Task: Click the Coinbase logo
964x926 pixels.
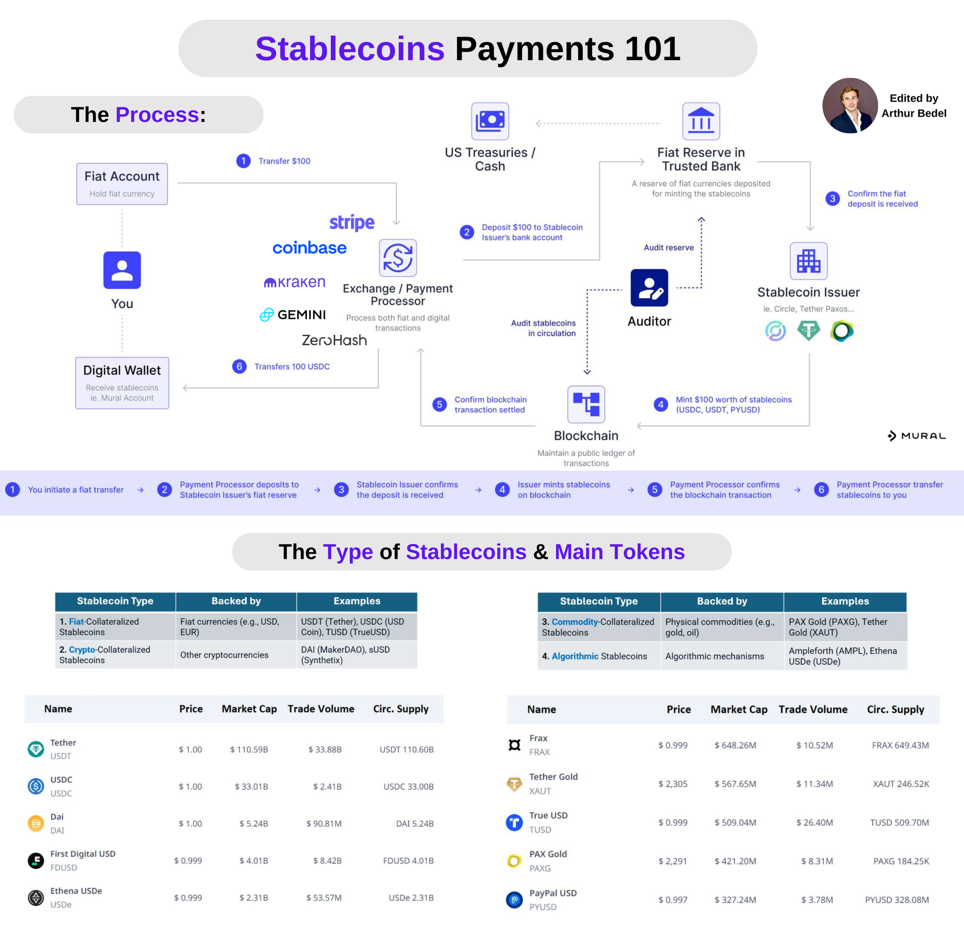Action: (x=309, y=247)
